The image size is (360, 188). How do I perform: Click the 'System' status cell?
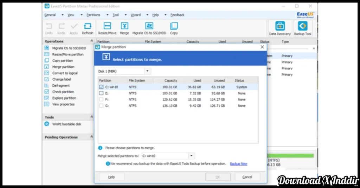[x=242, y=87]
